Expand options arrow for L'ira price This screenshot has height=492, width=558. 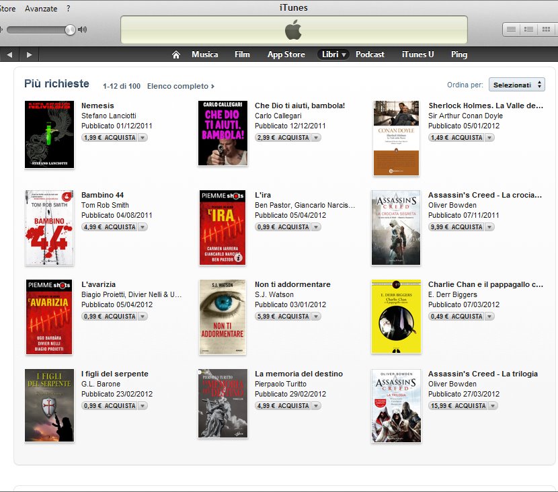tap(316, 227)
